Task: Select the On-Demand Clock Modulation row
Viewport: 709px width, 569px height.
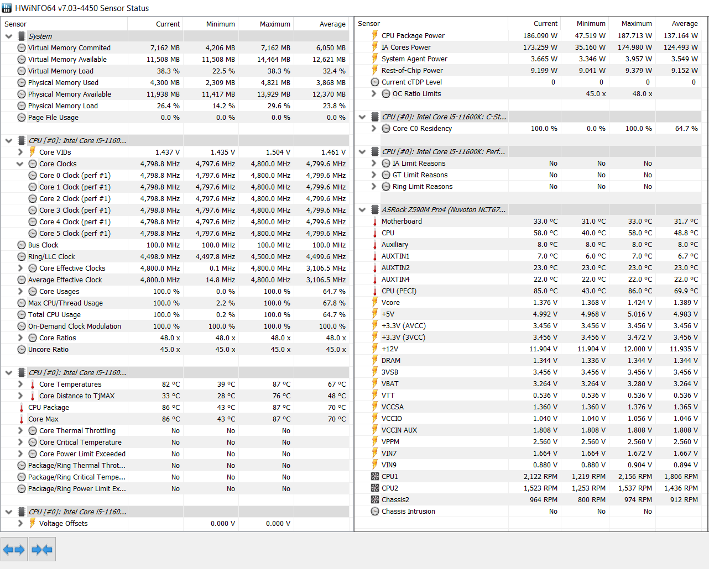Action: [x=175, y=326]
